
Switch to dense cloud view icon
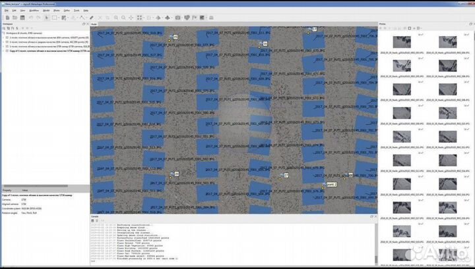148,18
